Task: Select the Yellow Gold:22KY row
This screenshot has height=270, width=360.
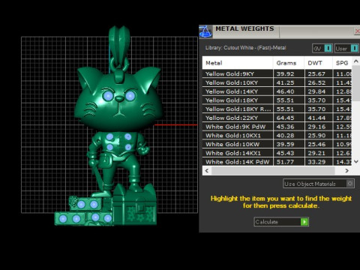Action: pyautogui.click(x=277, y=118)
